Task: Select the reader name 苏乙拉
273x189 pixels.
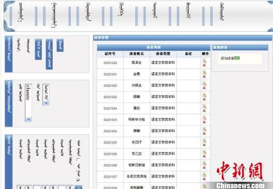Action: click(136, 154)
